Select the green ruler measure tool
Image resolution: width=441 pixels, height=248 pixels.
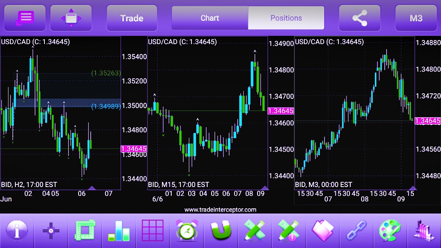85,231
